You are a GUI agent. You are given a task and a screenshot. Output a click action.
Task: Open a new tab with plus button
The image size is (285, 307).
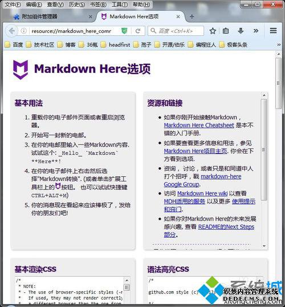pos(192,16)
